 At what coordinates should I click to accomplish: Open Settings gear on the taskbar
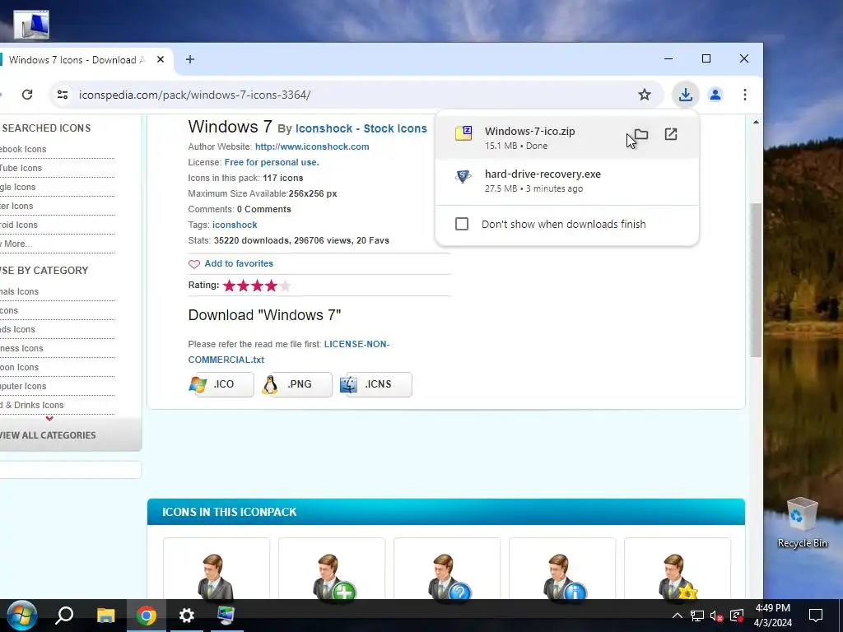pos(187,616)
